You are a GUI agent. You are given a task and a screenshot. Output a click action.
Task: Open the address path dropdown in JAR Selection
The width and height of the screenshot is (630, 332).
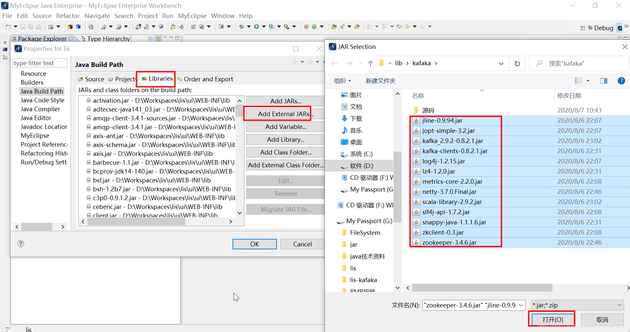(x=501, y=63)
